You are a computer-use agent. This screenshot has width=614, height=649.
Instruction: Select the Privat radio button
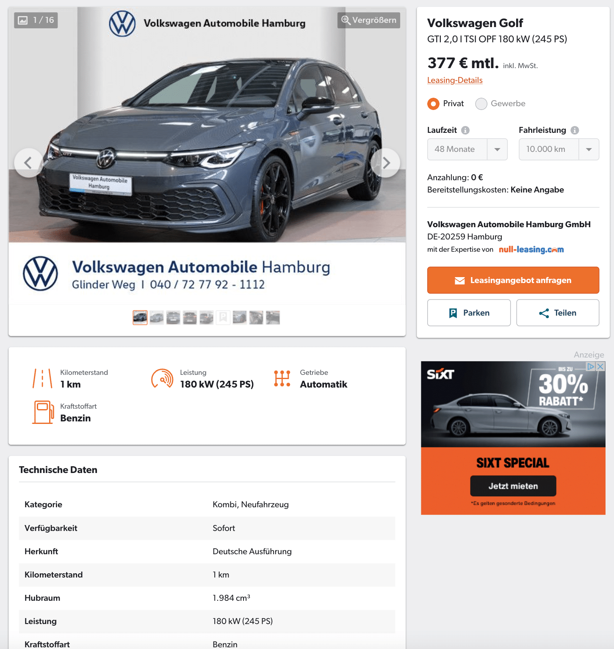coord(433,104)
